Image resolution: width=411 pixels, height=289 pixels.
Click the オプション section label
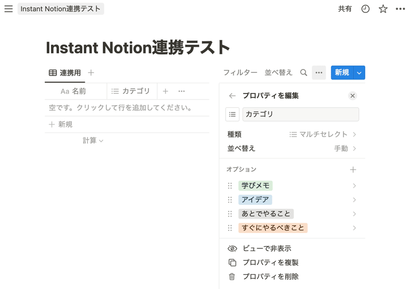241,169
